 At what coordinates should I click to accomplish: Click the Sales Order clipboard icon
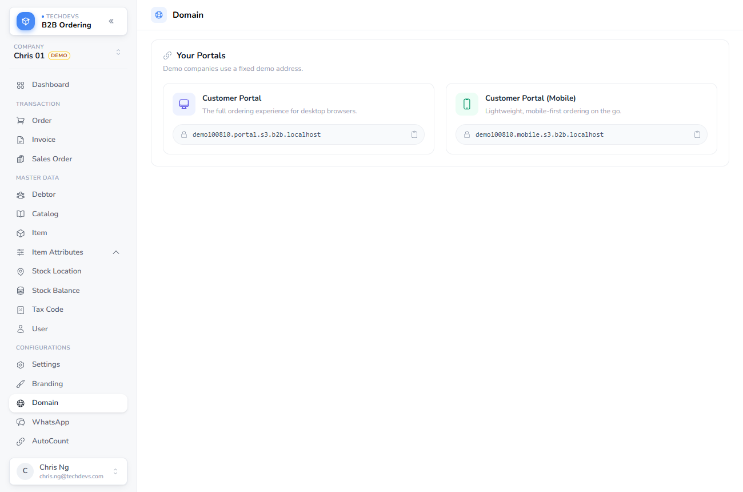pos(21,159)
